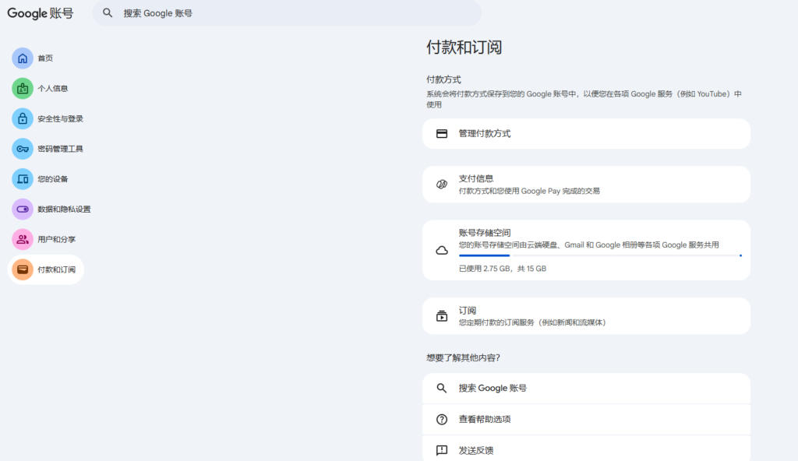Click the cloud icon for 账号存储空间
This screenshot has width=798, height=461.
coord(443,249)
